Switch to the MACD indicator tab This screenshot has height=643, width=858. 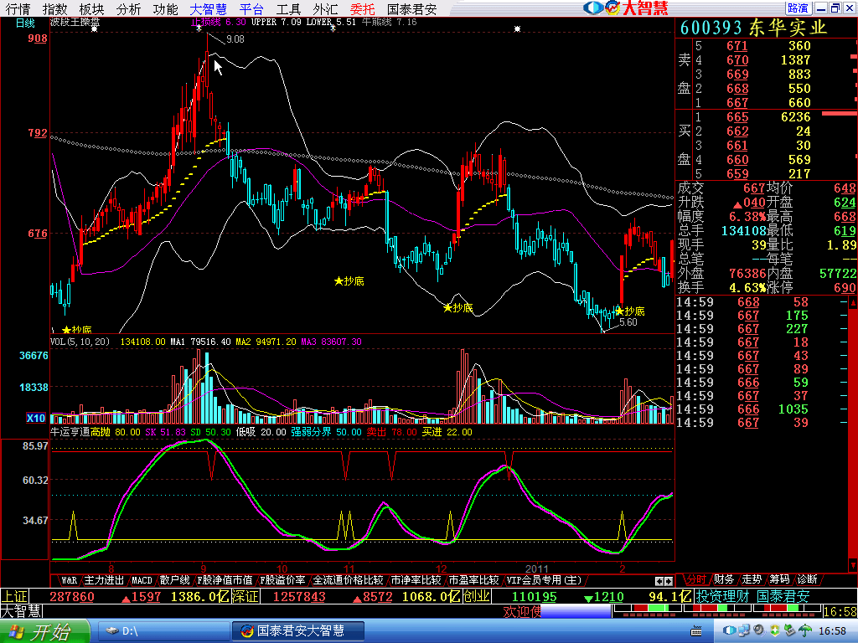click(142, 580)
